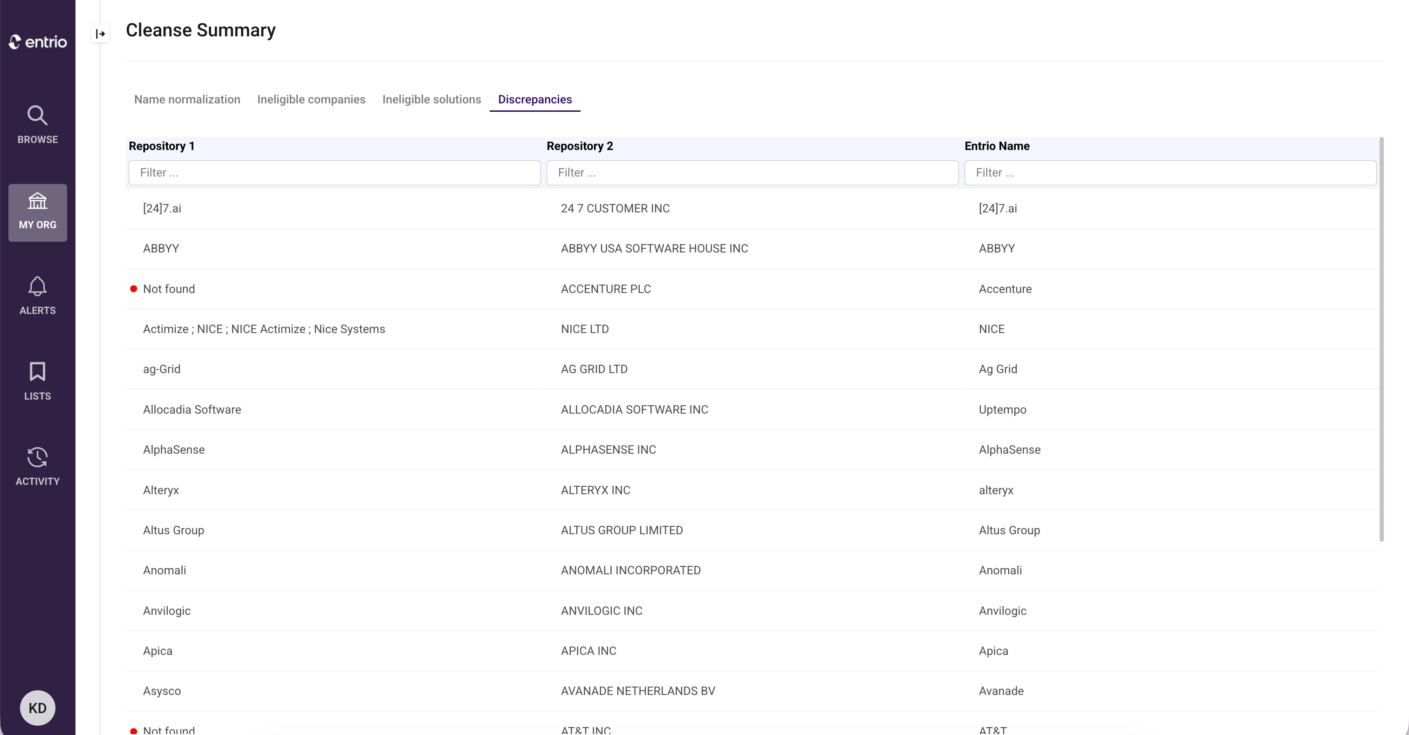
Task: Select the '24 7 CUSTOMER INC' cell
Action: point(616,208)
